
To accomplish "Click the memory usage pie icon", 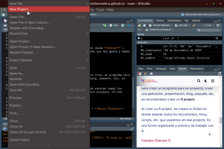I will click(176, 25).
